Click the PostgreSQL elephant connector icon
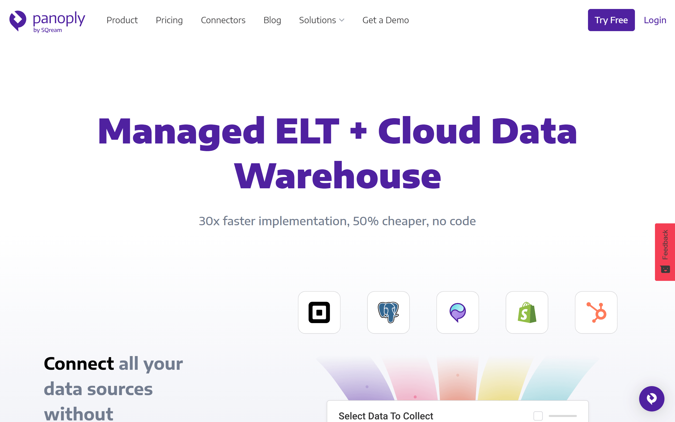Image resolution: width=675 pixels, height=422 pixels. pos(388,312)
